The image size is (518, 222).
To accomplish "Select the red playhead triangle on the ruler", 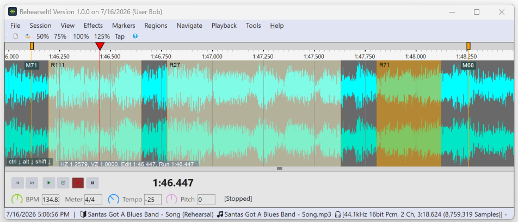I will tap(100, 46).
